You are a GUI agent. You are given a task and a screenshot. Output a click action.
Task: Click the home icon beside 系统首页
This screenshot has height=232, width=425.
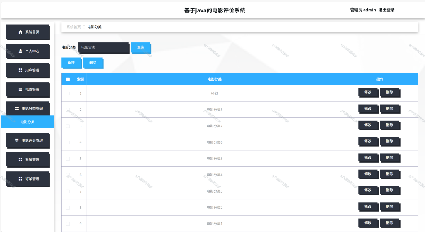click(x=20, y=32)
